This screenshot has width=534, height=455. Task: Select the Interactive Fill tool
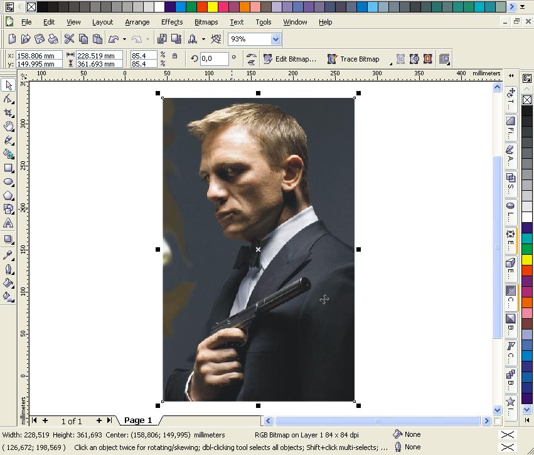coord(8,297)
